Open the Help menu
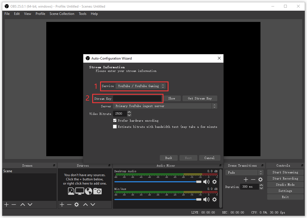 coord(94,14)
